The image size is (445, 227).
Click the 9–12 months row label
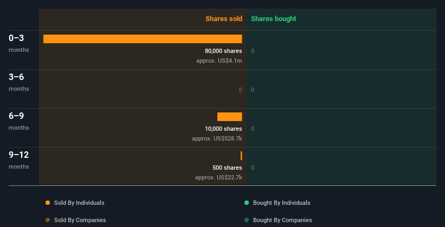tap(19, 159)
